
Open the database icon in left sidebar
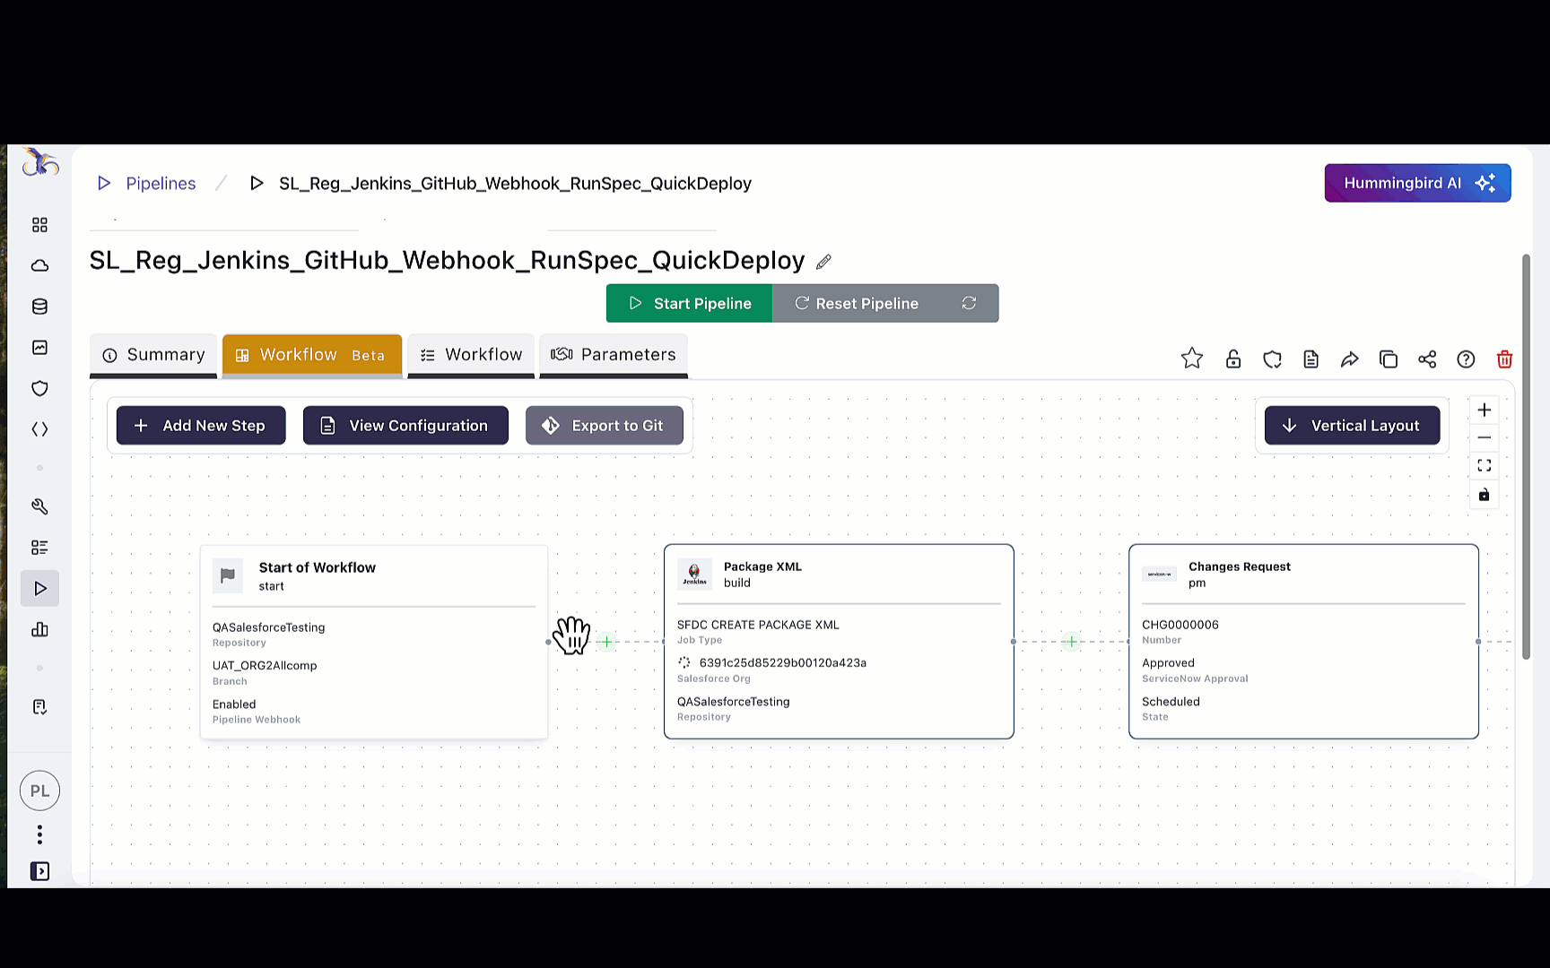click(39, 307)
